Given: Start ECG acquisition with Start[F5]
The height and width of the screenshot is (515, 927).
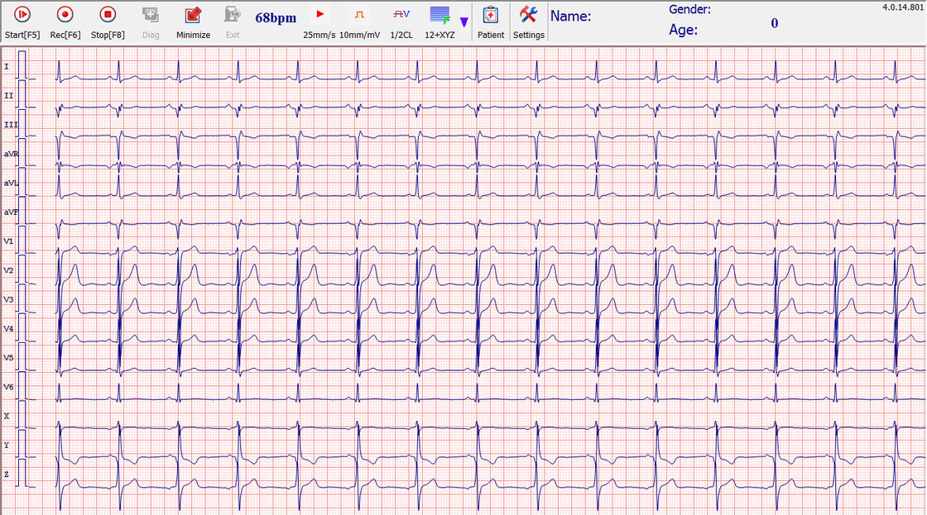Looking at the screenshot, I should [x=22, y=21].
